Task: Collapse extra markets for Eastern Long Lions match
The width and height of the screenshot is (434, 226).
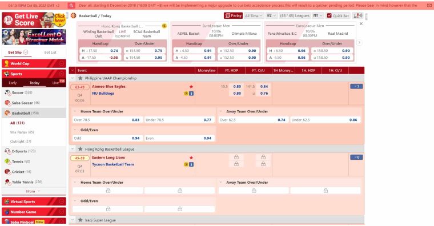Action: pyautogui.click(x=356, y=157)
